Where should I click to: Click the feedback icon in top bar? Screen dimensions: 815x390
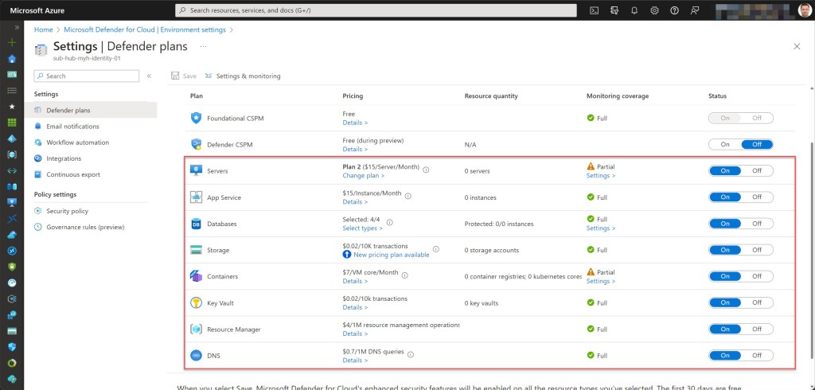tap(696, 10)
